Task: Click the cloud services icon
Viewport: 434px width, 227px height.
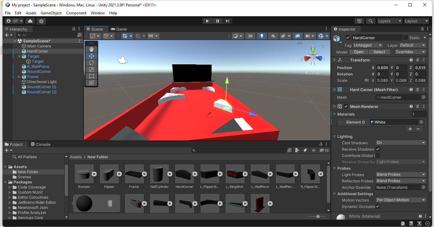Action: tap(30, 21)
